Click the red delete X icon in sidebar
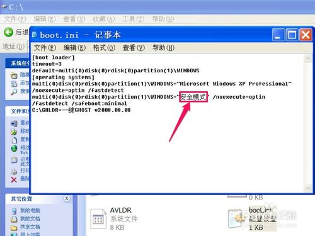Screen dimensions: 315x236 pyautogui.click(x=14, y=179)
